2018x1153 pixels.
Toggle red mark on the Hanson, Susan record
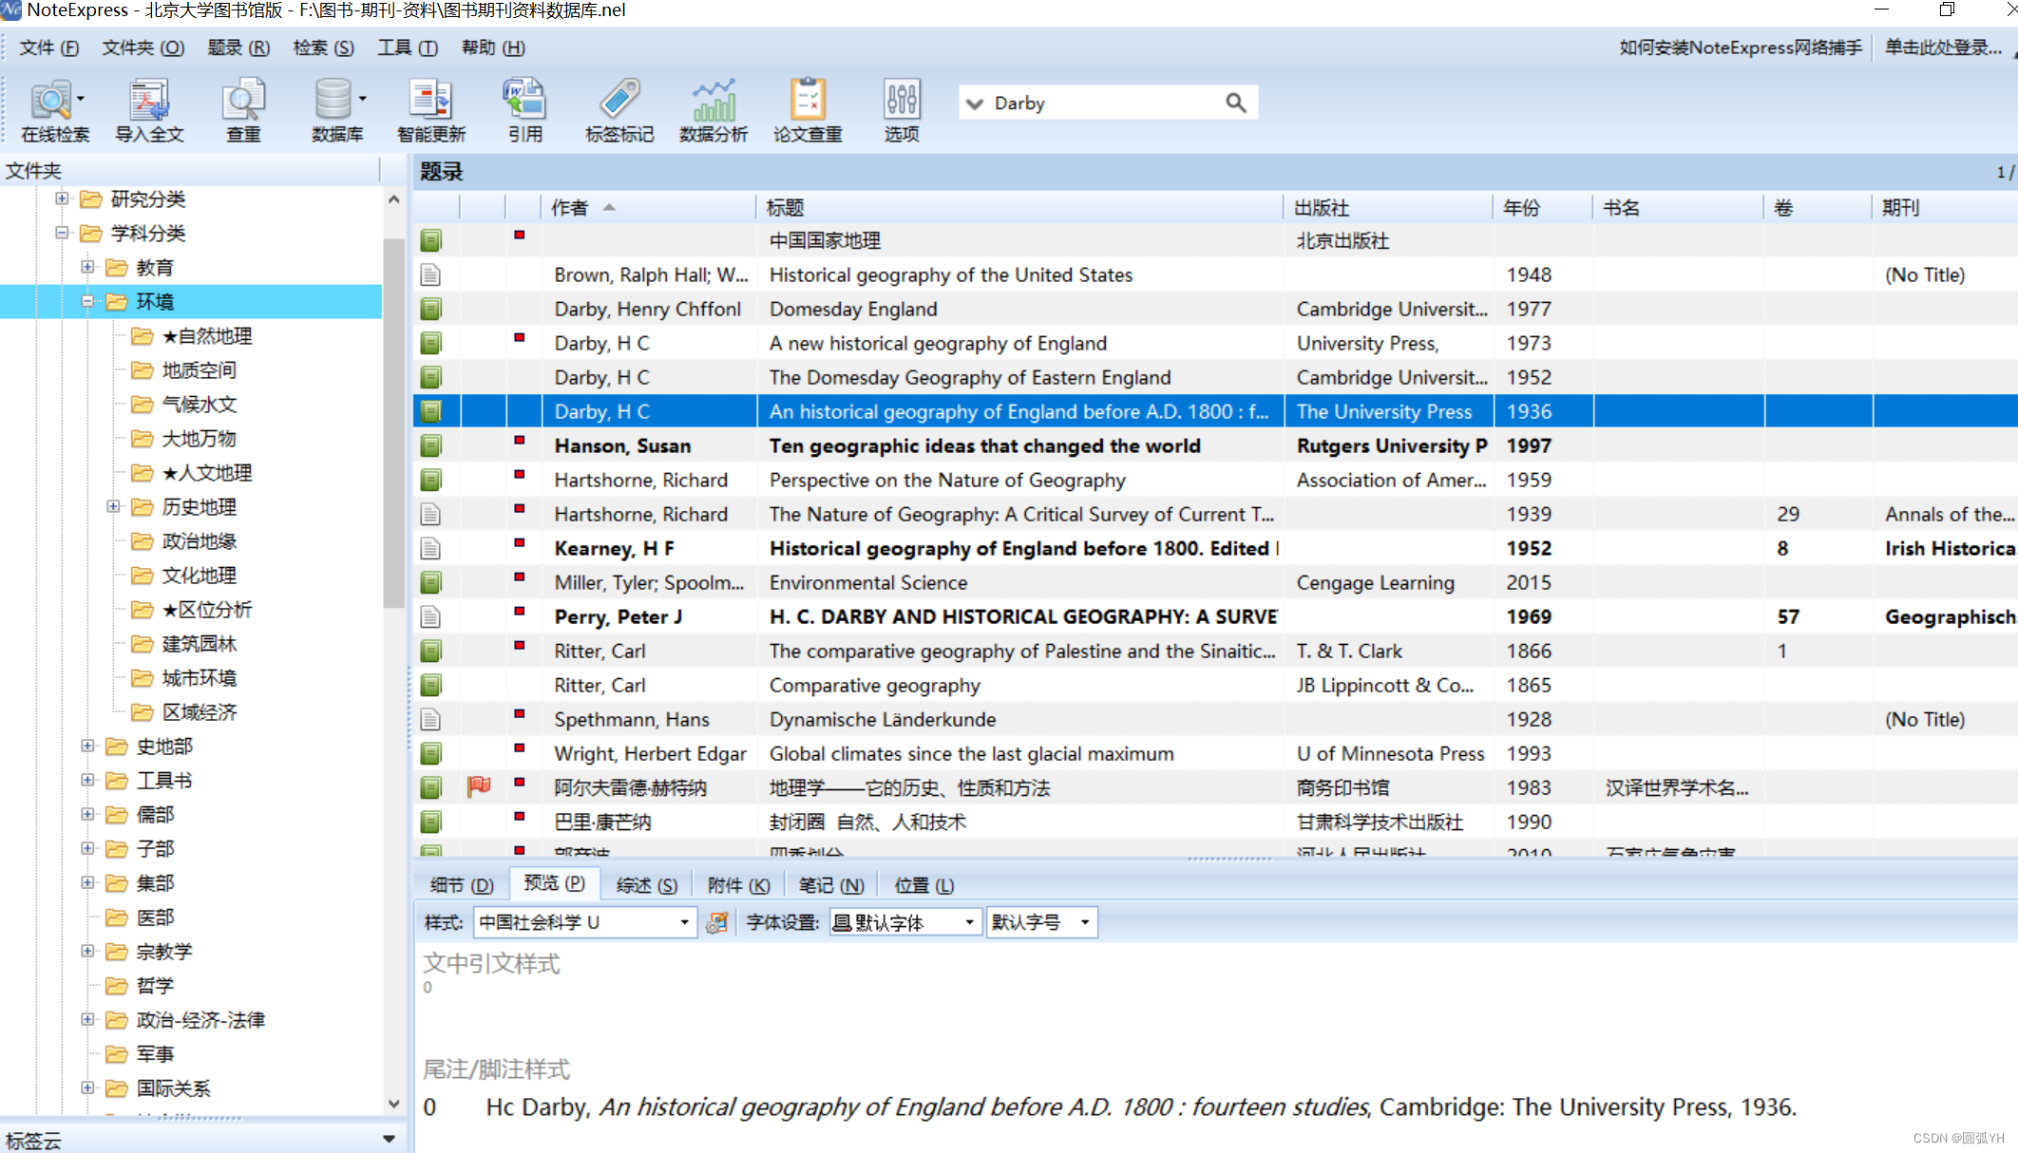(520, 441)
